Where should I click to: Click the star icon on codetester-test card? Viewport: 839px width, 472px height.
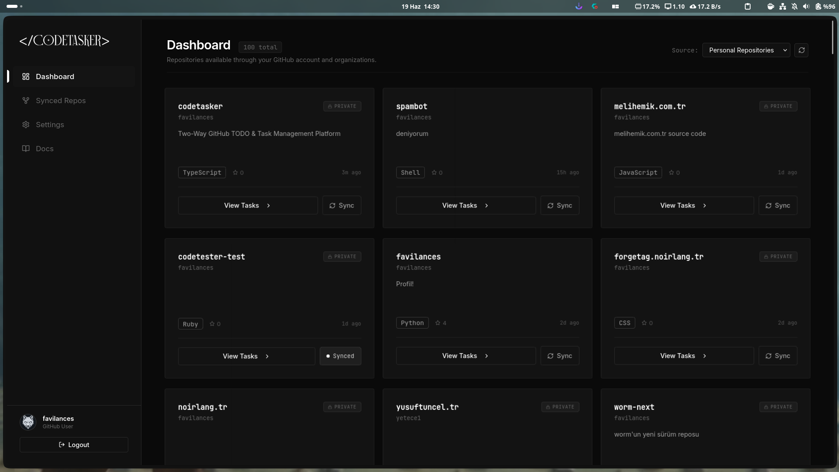(212, 324)
